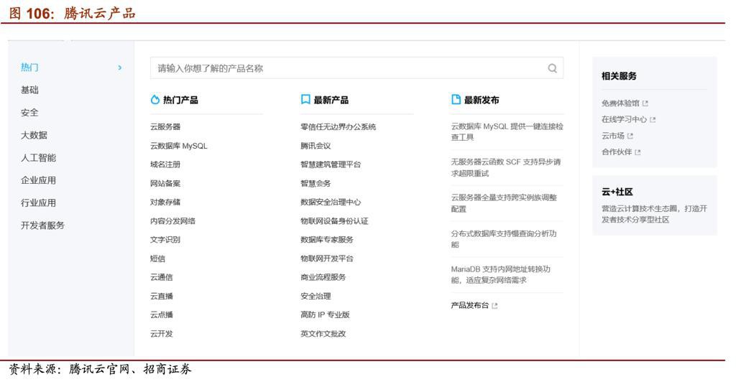The width and height of the screenshot is (736, 382).
Task: Open 智慧会务 link
Action: point(316,183)
